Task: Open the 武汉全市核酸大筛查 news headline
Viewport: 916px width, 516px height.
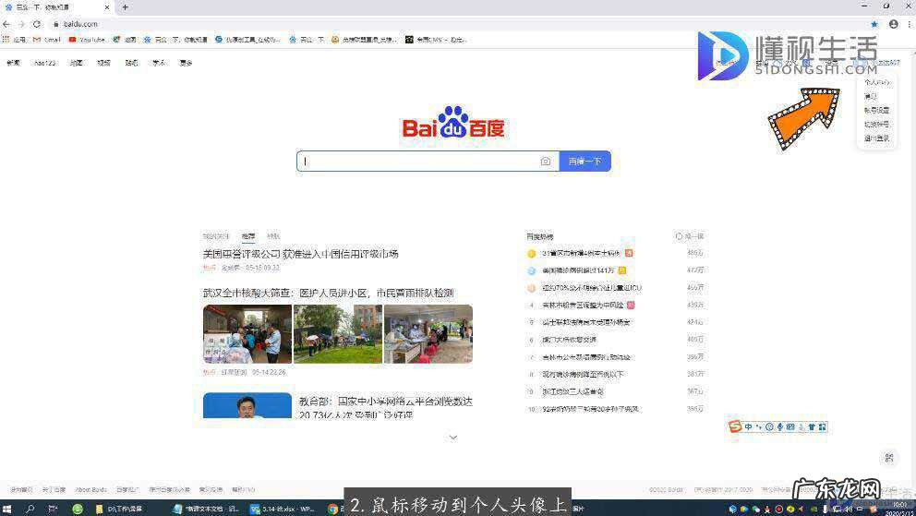Action: tap(329, 293)
